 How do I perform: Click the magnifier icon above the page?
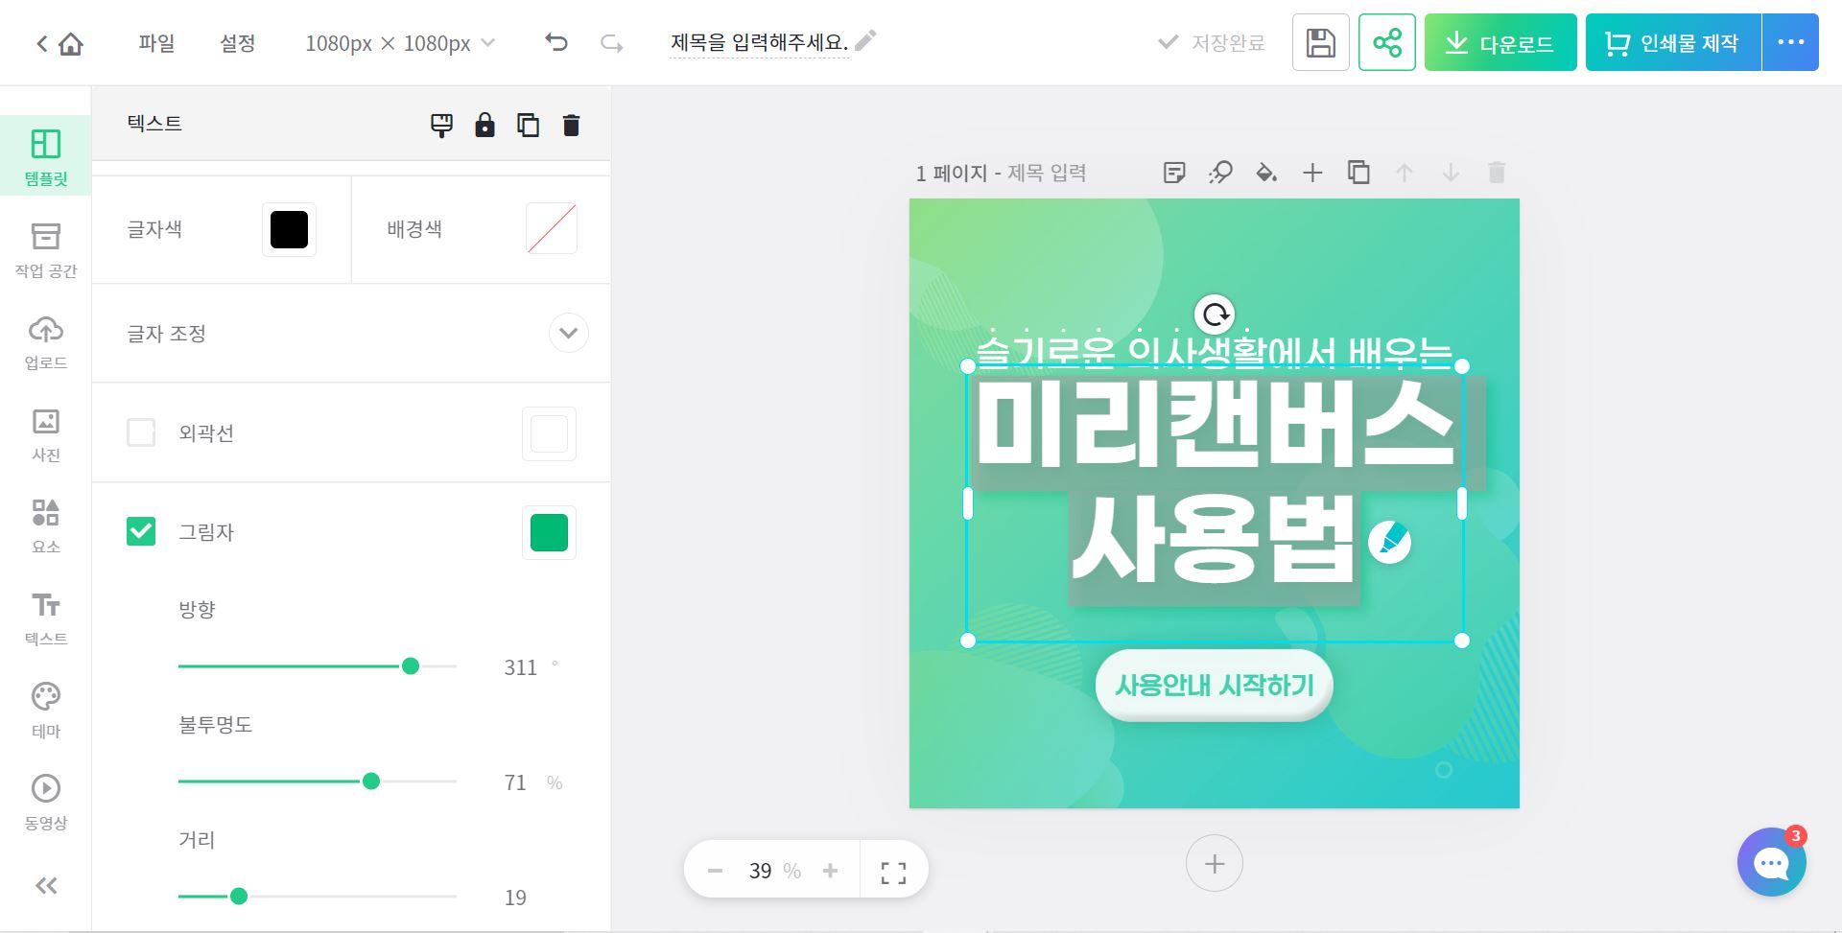coord(1220,173)
